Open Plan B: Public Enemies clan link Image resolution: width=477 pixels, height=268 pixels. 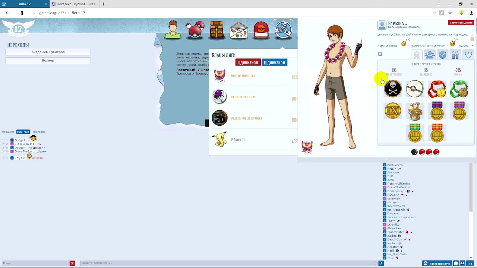(247, 118)
